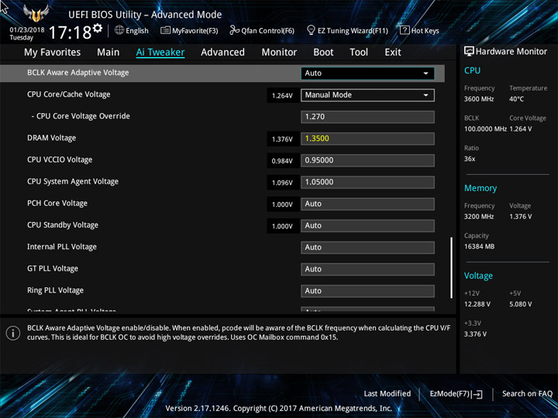The width and height of the screenshot is (558, 418).
Task: Select Internal PLL Voltage label
Action: click(62, 247)
